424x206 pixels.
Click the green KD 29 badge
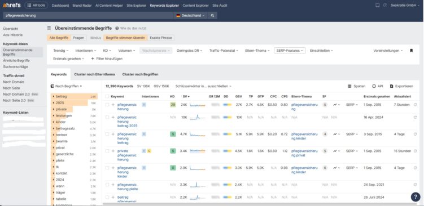[x=173, y=105]
